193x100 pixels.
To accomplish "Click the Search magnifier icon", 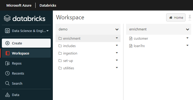I will tap(7, 83).
